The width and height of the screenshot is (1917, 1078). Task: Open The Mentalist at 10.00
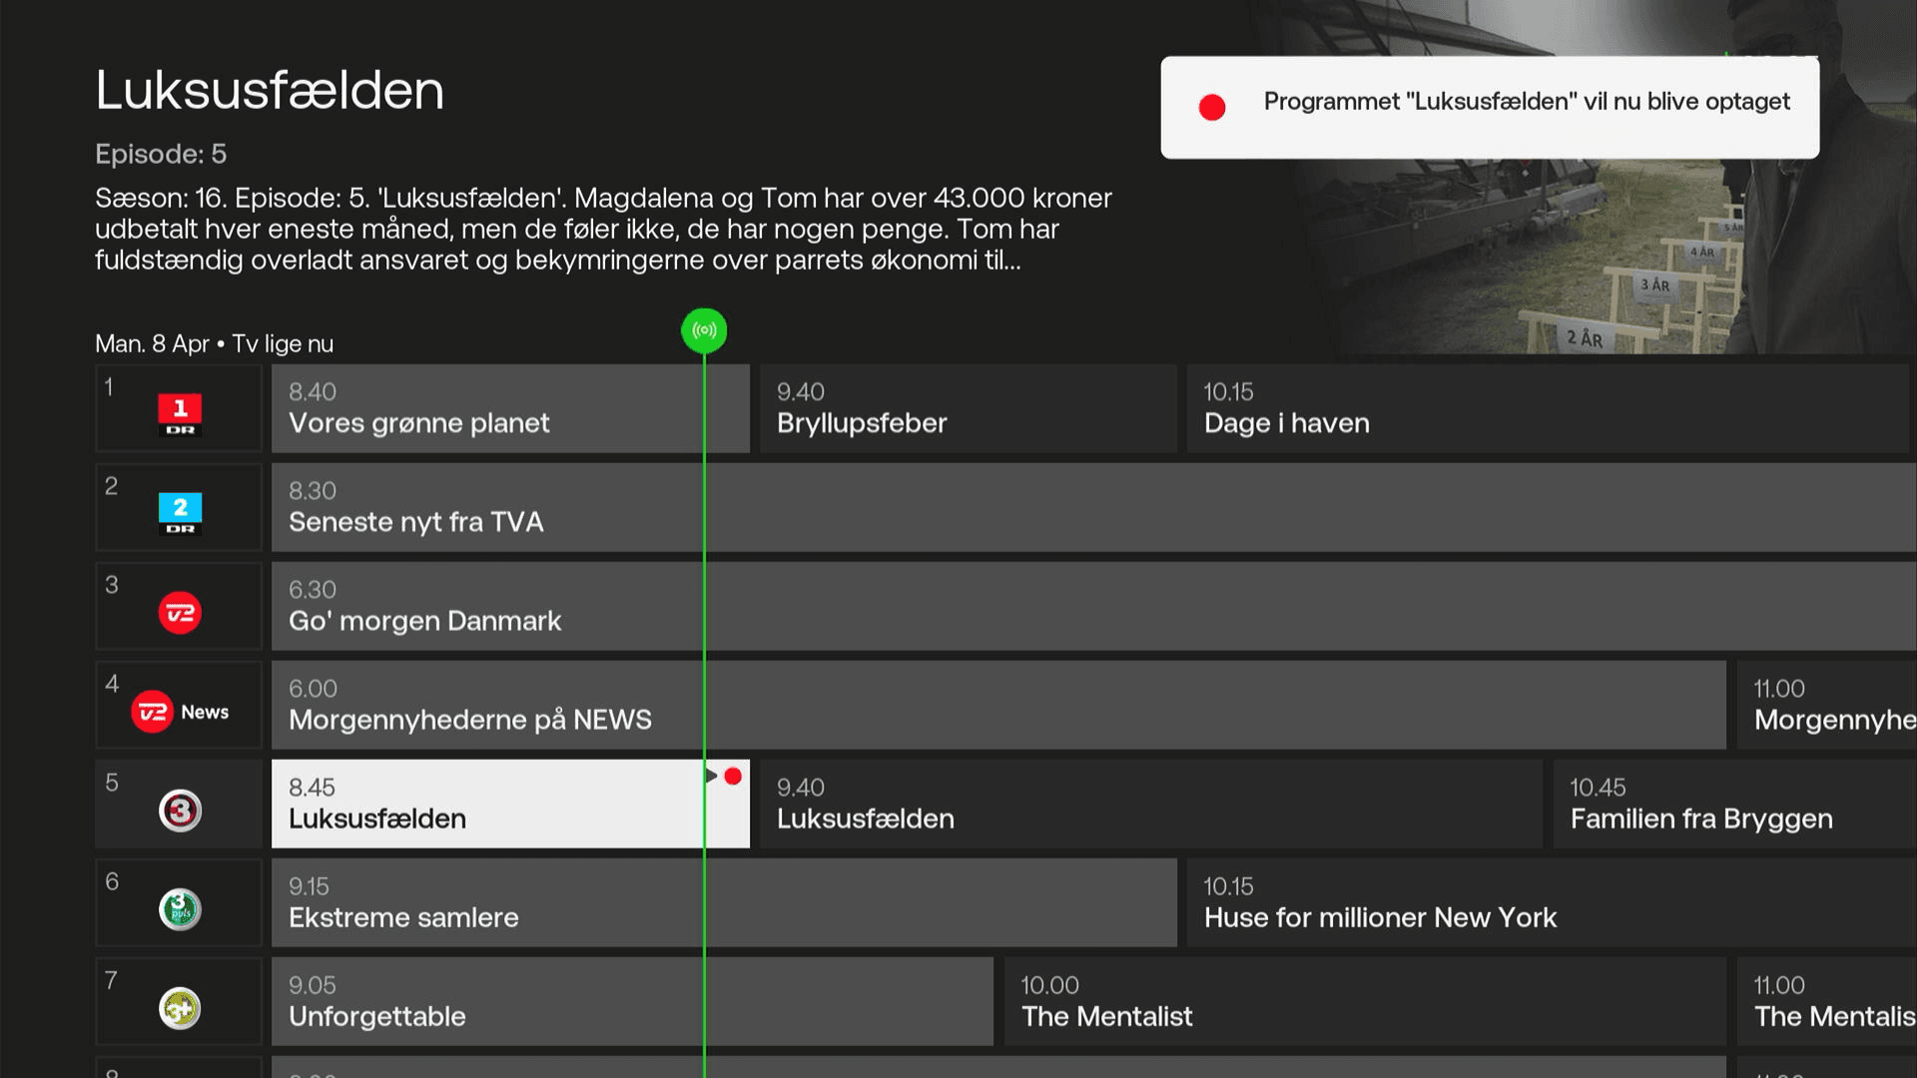point(1365,1001)
